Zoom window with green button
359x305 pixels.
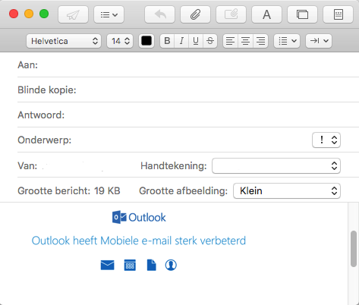(x=44, y=14)
